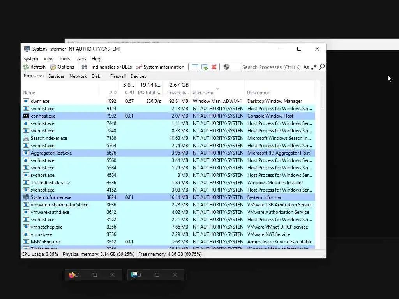Click the System Informer title bar icon
Screen dimensions: 399x299
(x=27, y=49)
